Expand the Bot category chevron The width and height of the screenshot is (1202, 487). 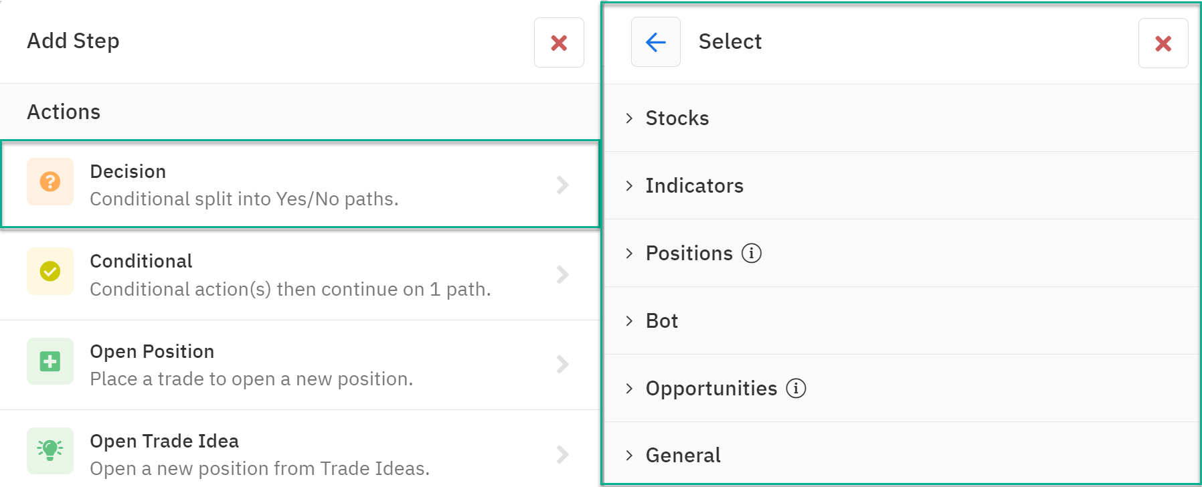click(x=629, y=321)
